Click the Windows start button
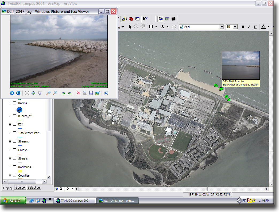The height and width of the screenshot is (212, 279). click(x=13, y=201)
